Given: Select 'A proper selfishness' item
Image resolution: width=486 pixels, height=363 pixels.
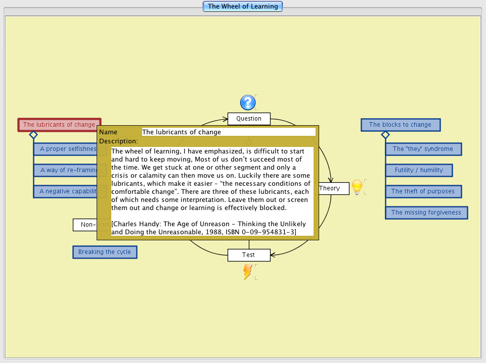Looking at the screenshot, I should [x=66, y=149].
